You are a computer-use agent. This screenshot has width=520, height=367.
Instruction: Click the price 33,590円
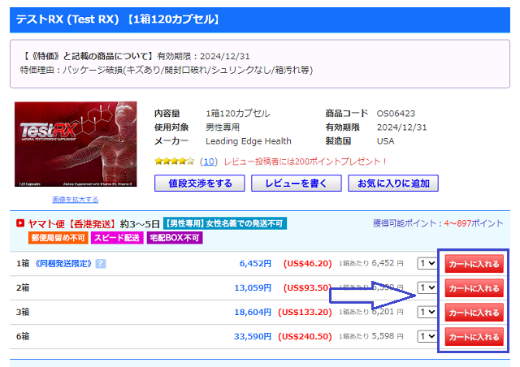[x=253, y=336]
